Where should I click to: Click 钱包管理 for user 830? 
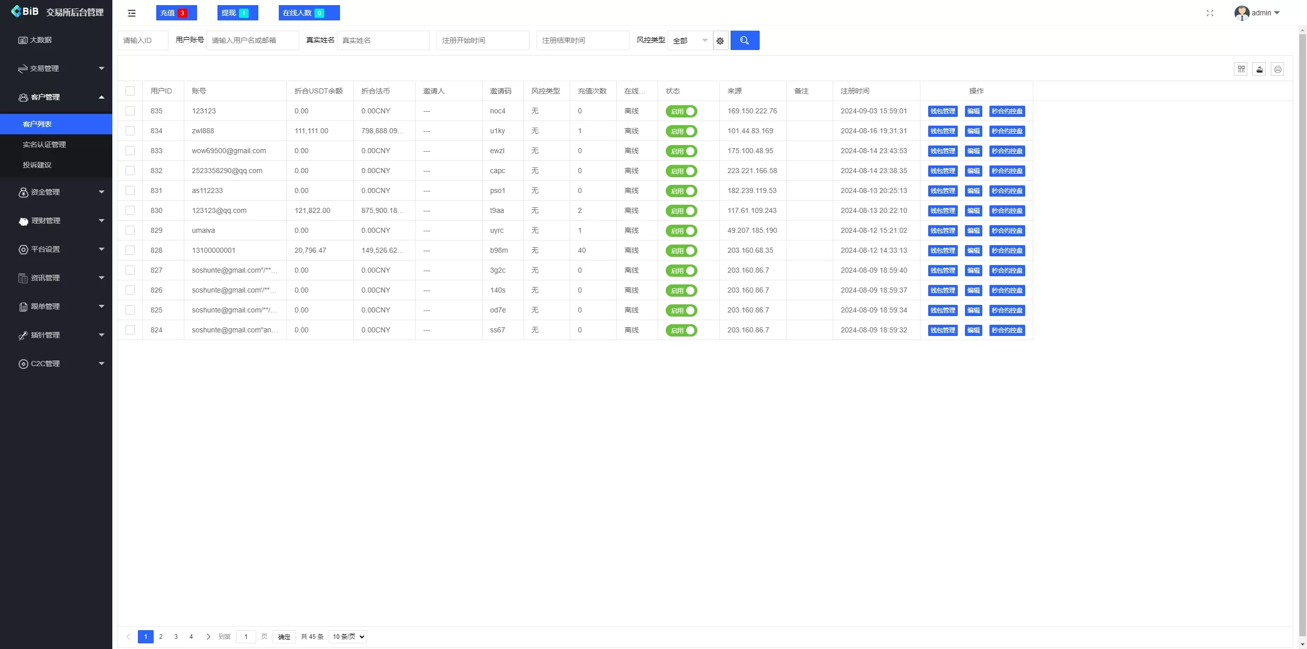942,211
